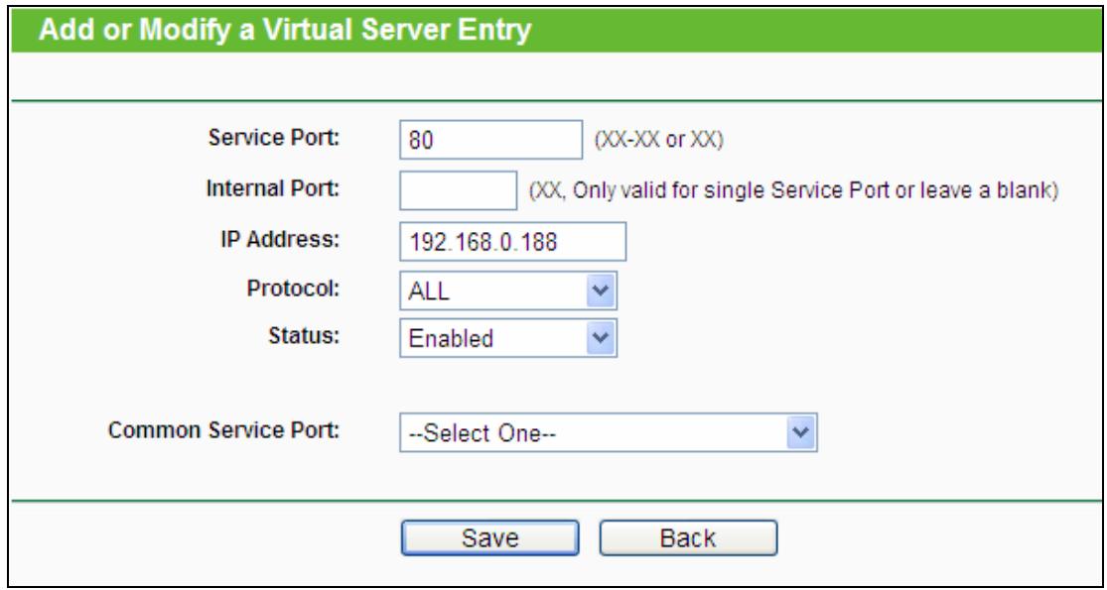
Task: Click the Virtual Server Entry page heading
Action: tap(283, 31)
